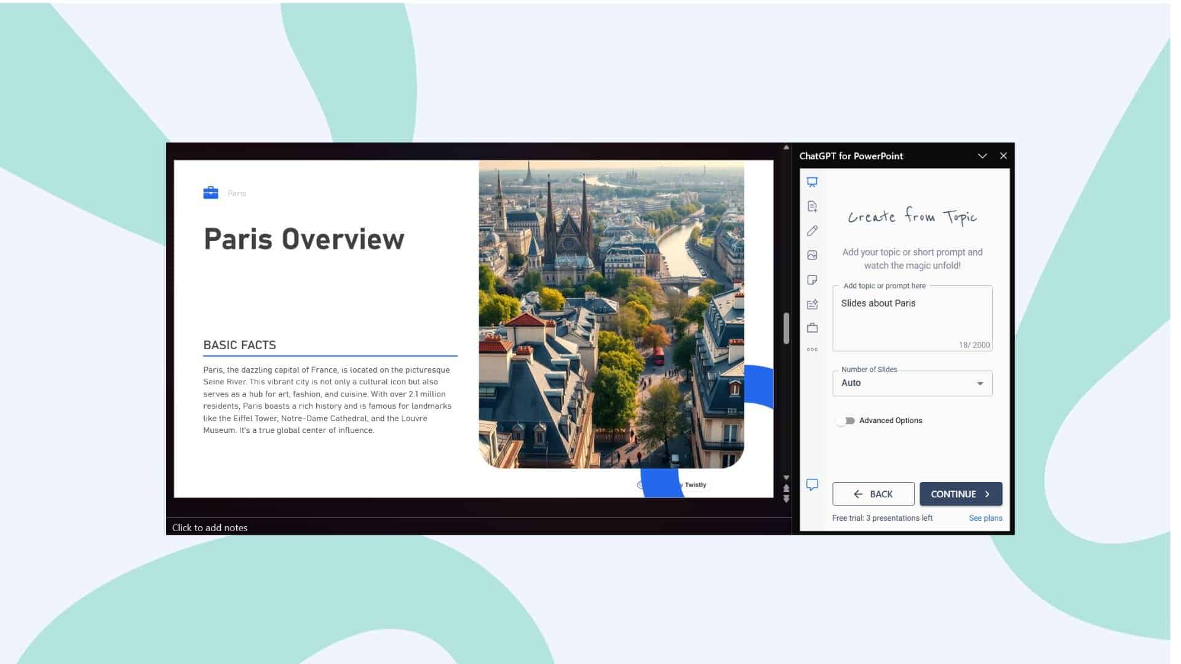Open the briefcase toolkit icon
The image size is (1181, 664).
812,328
